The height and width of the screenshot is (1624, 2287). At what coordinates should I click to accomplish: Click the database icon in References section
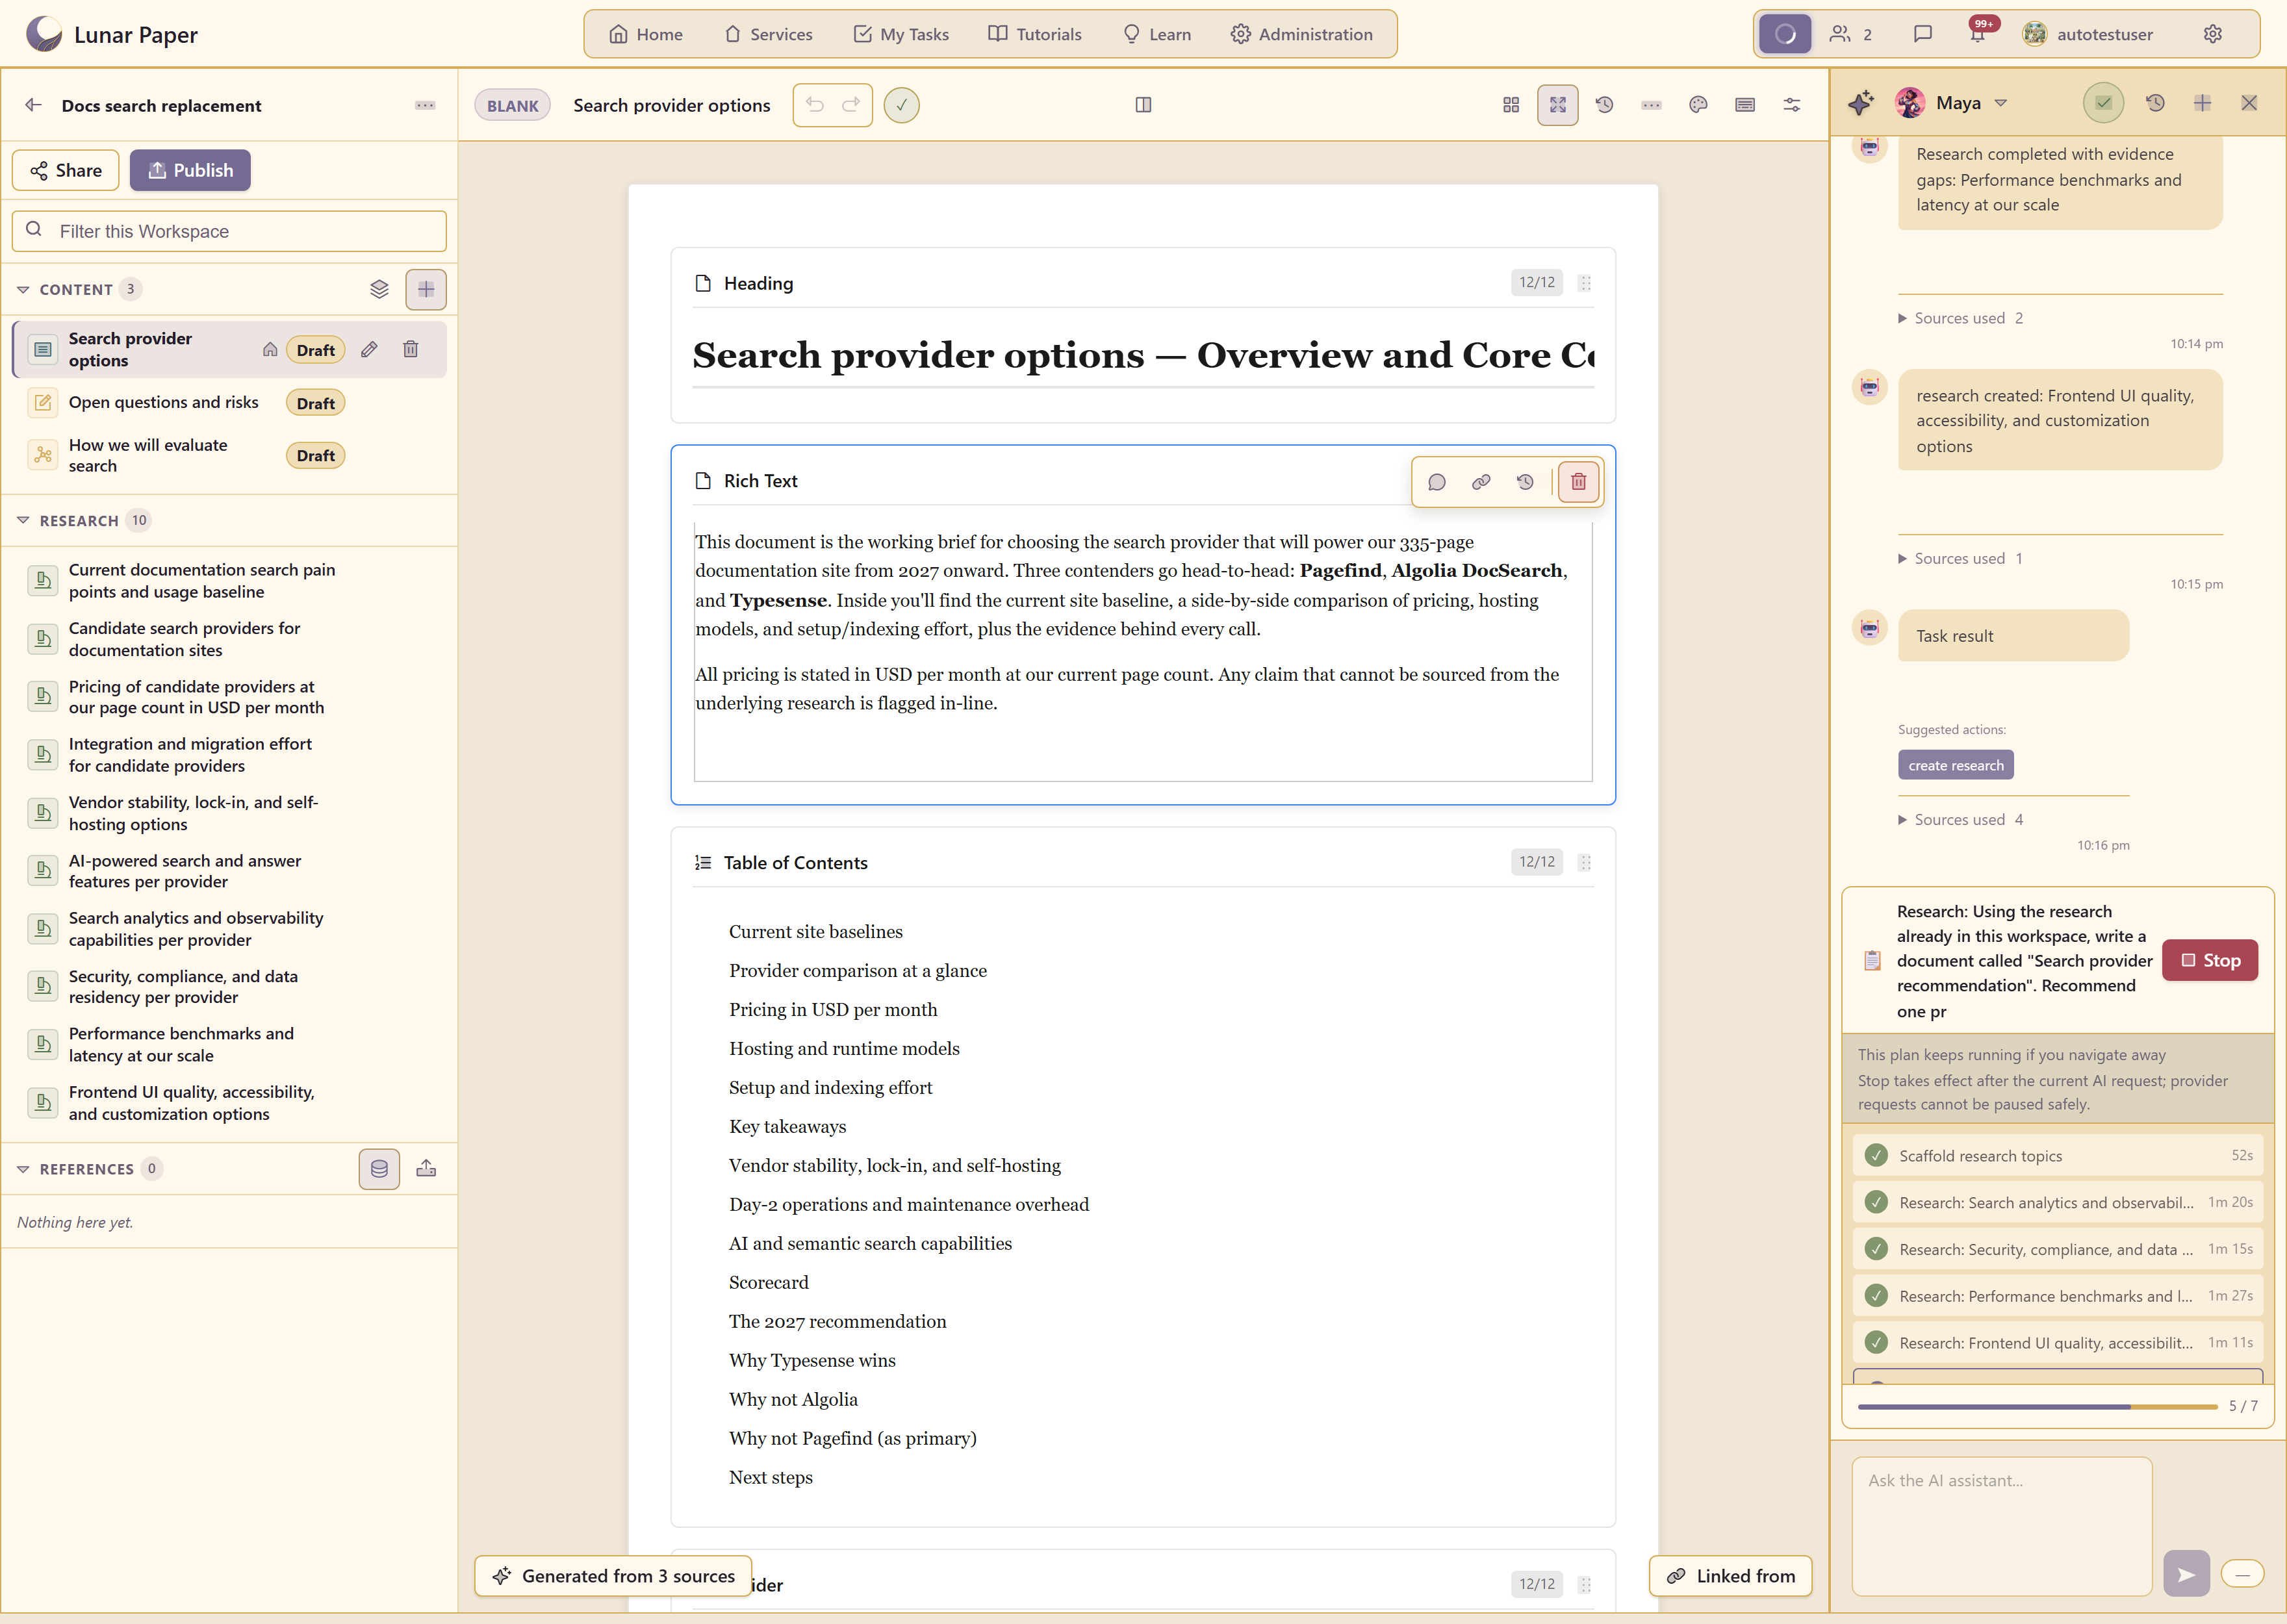tap(379, 1169)
